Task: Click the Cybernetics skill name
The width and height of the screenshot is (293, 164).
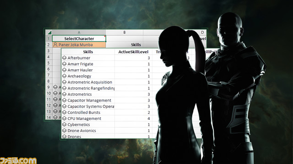Action: pyautogui.click(x=78, y=124)
